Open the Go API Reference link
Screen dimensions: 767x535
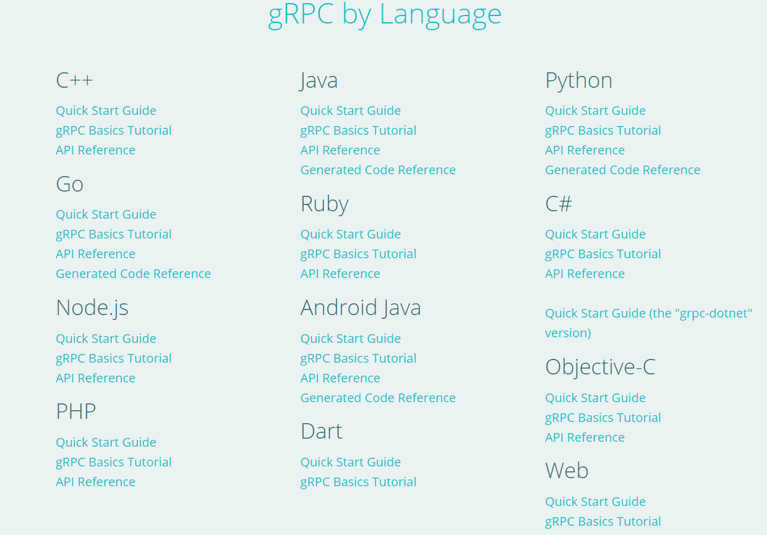(95, 254)
